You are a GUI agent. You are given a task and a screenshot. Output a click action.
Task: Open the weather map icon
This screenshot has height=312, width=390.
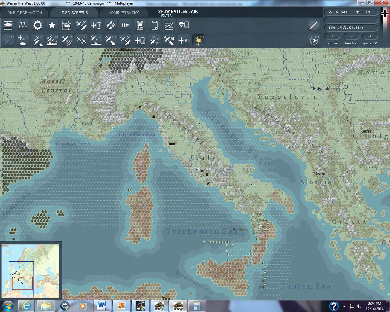click(x=67, y=25)
